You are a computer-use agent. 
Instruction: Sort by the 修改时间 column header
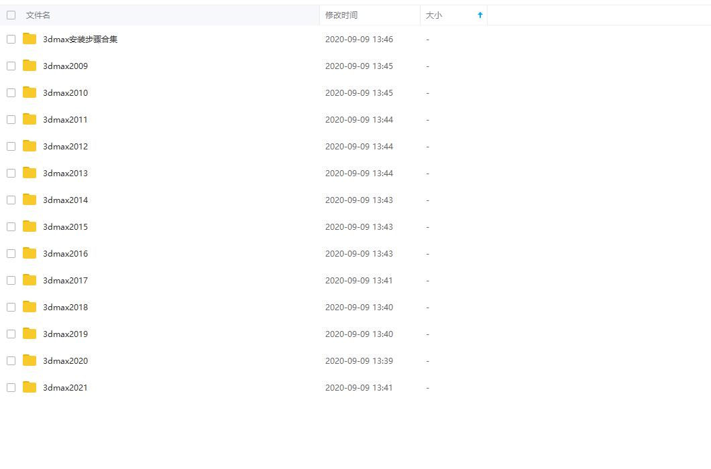pyautogui.click(x=341, y=15)
